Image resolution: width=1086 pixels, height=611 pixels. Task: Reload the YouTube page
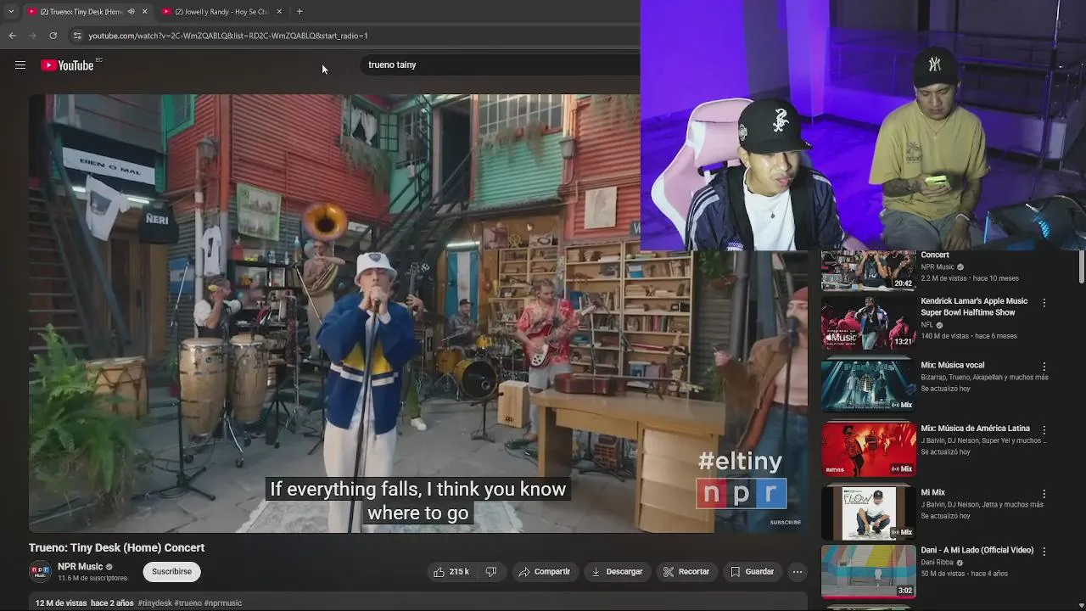pos(53,36)
